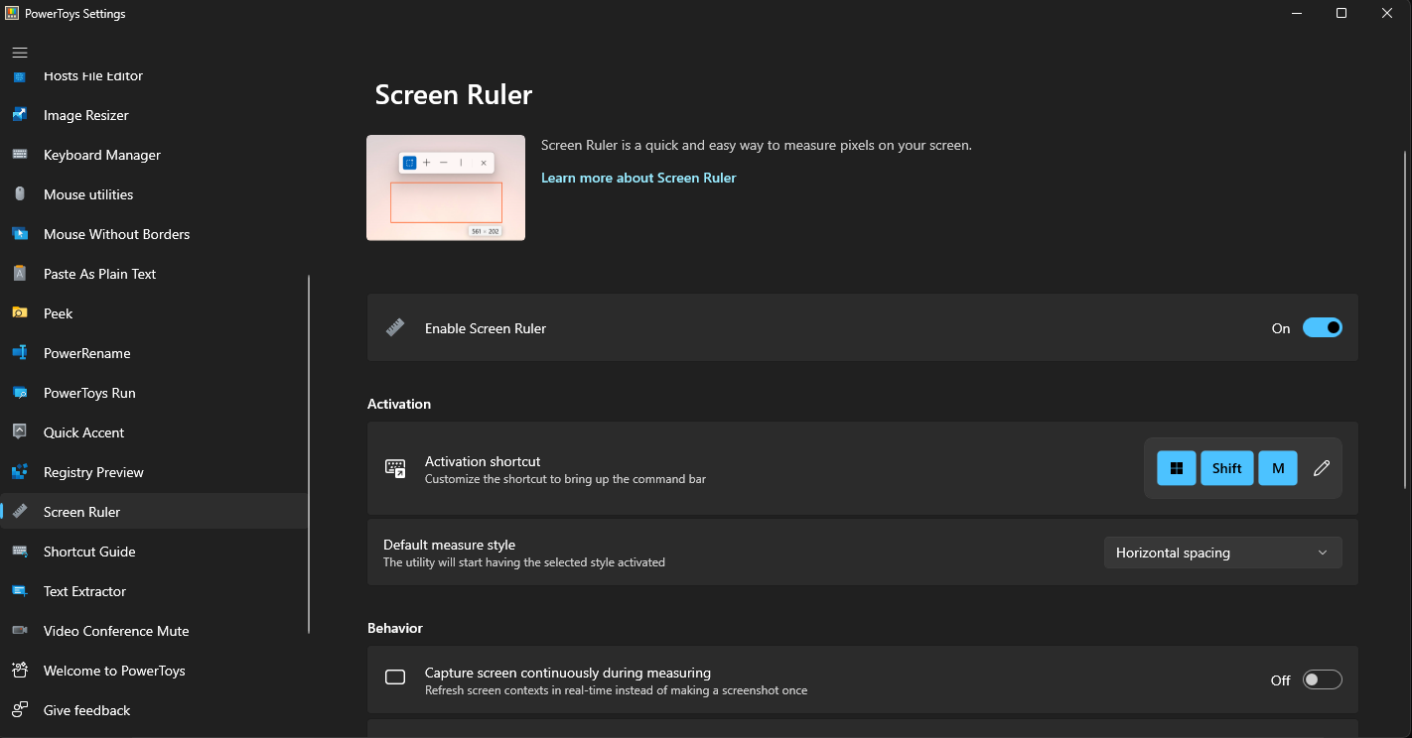Open Learn more about Screen Ruler link
1412x738 pixels.
[638, 178]
